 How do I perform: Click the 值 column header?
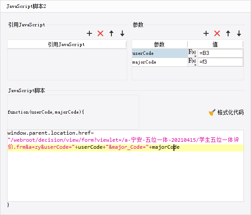(215, 44)
